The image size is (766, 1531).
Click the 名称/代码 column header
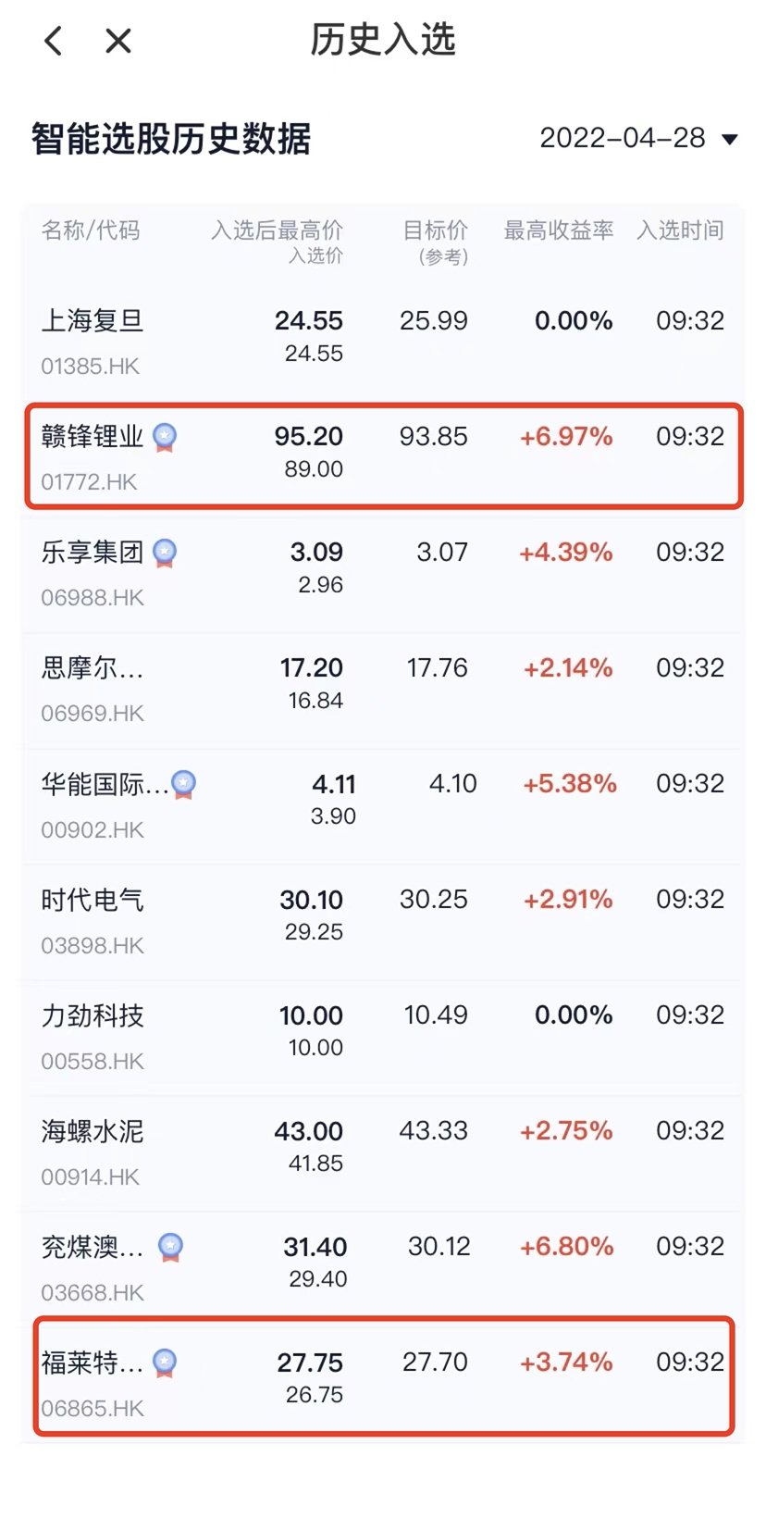coord(91,230)
